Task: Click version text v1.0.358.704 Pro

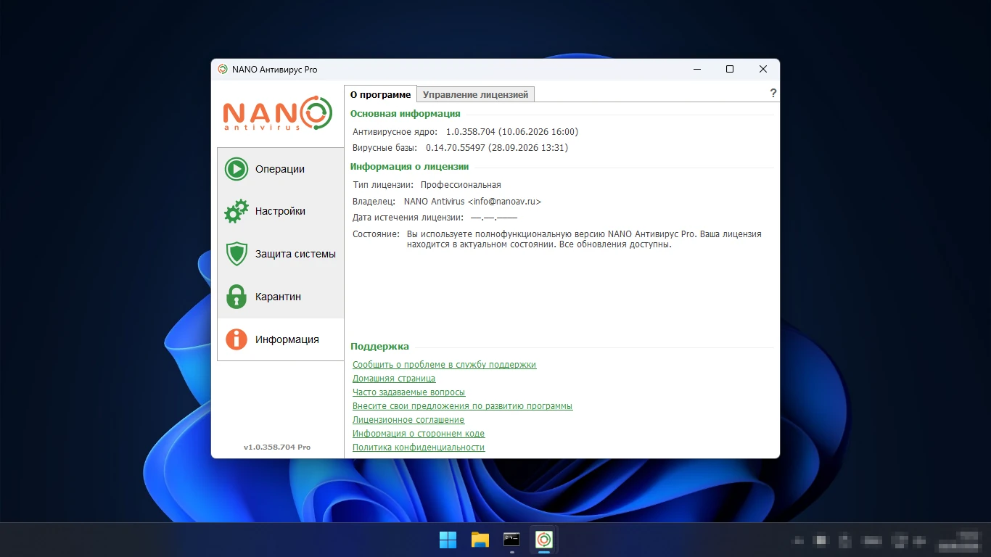Action: pos(277,447)
